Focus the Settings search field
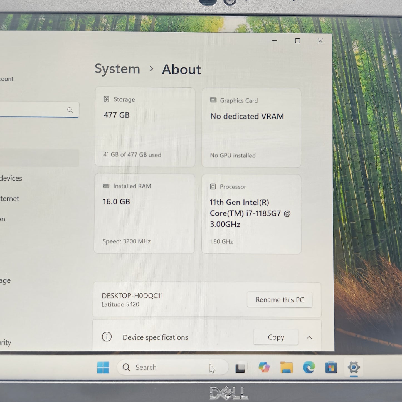Image resolution: width=402 pixels, height=402 pixels. click(33, 110)
